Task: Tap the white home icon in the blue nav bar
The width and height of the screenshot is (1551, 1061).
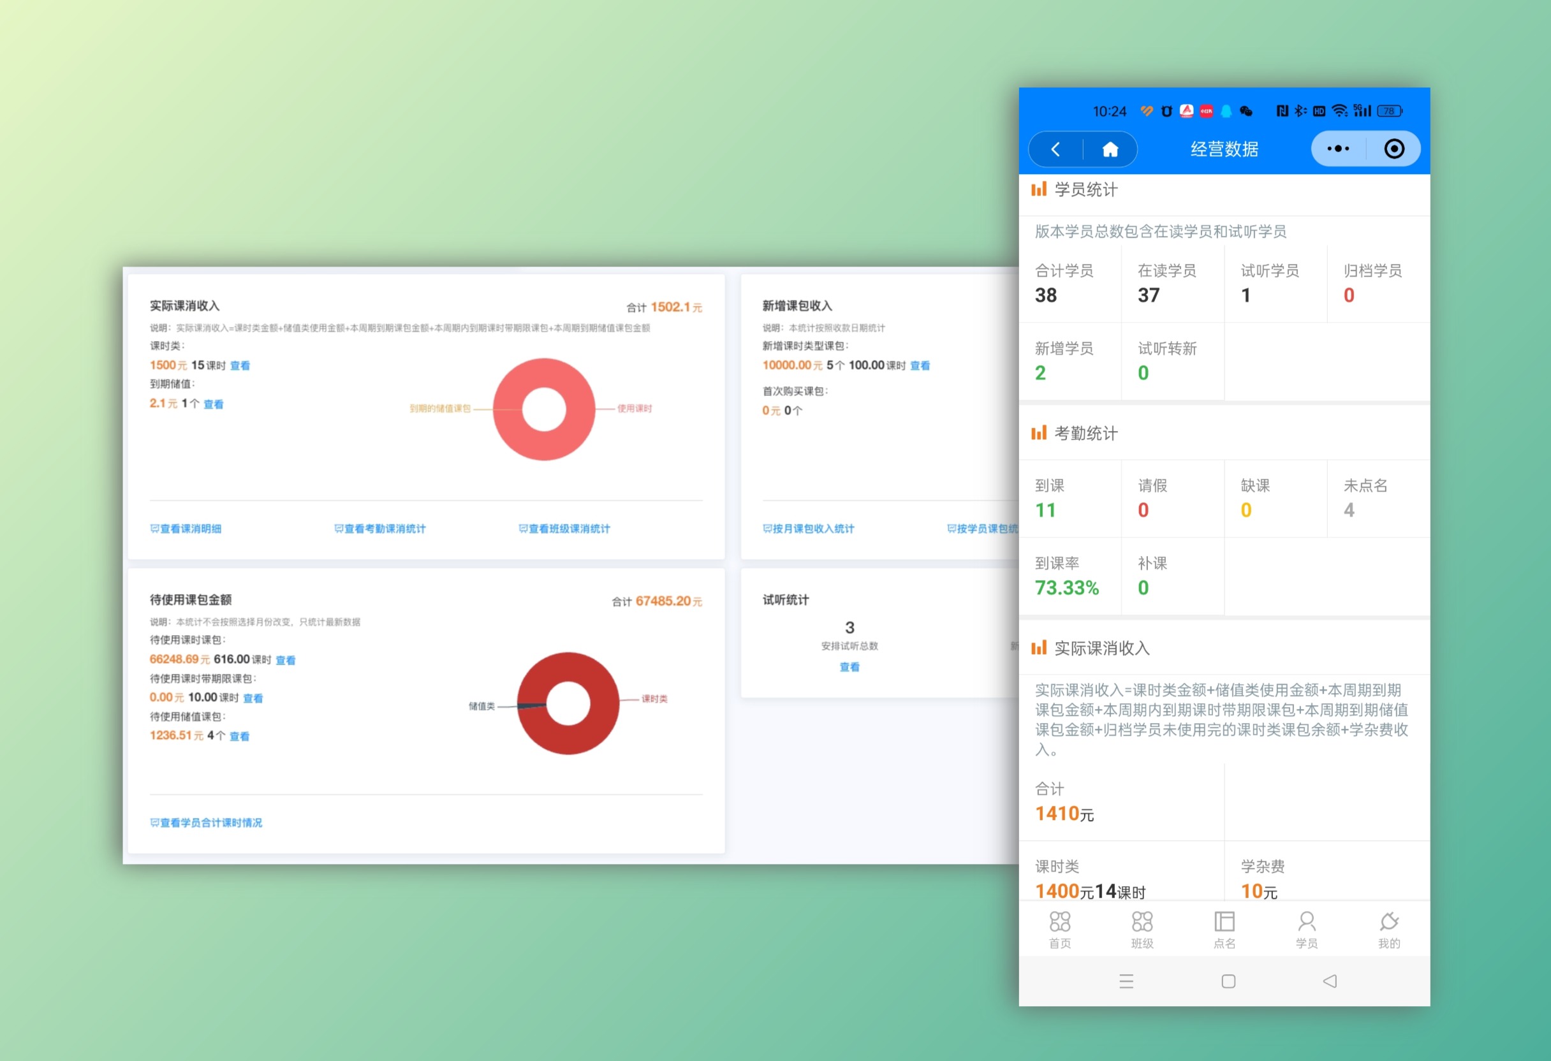Action: [x=1110, y=149]
